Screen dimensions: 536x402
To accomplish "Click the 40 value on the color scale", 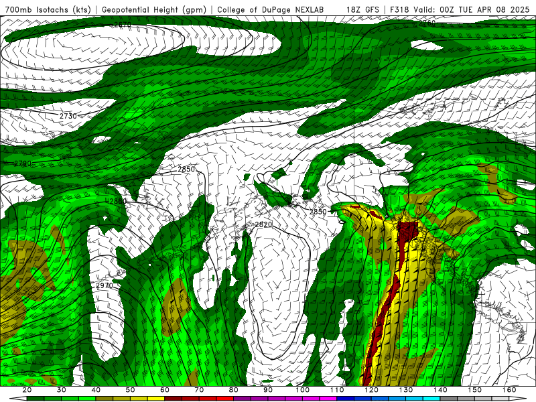I will coord(96,390).
